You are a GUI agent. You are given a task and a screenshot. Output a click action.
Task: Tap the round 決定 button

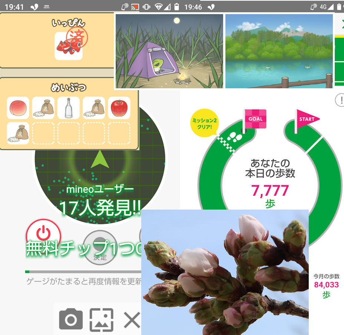point(100,247)
